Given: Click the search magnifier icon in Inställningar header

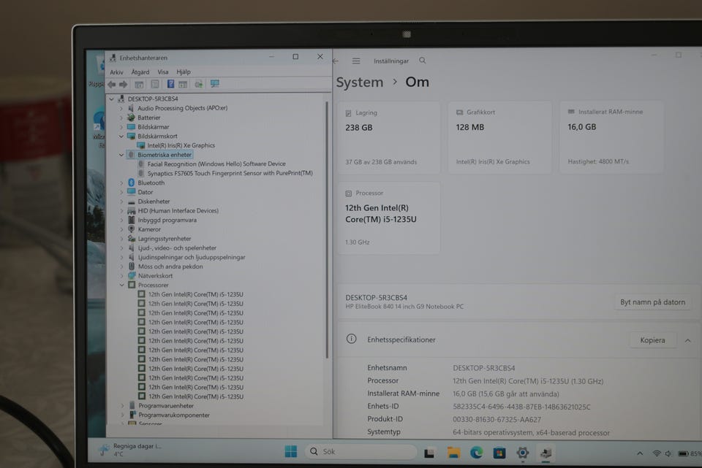Looking at the screenshot, I should click(x=423, y=61).
